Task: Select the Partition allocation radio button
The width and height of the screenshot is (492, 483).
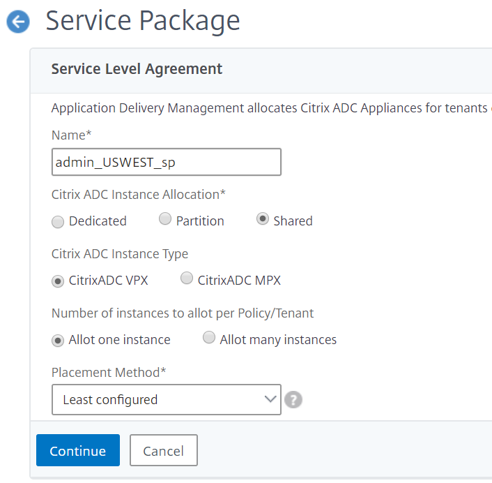Action: 165,218
